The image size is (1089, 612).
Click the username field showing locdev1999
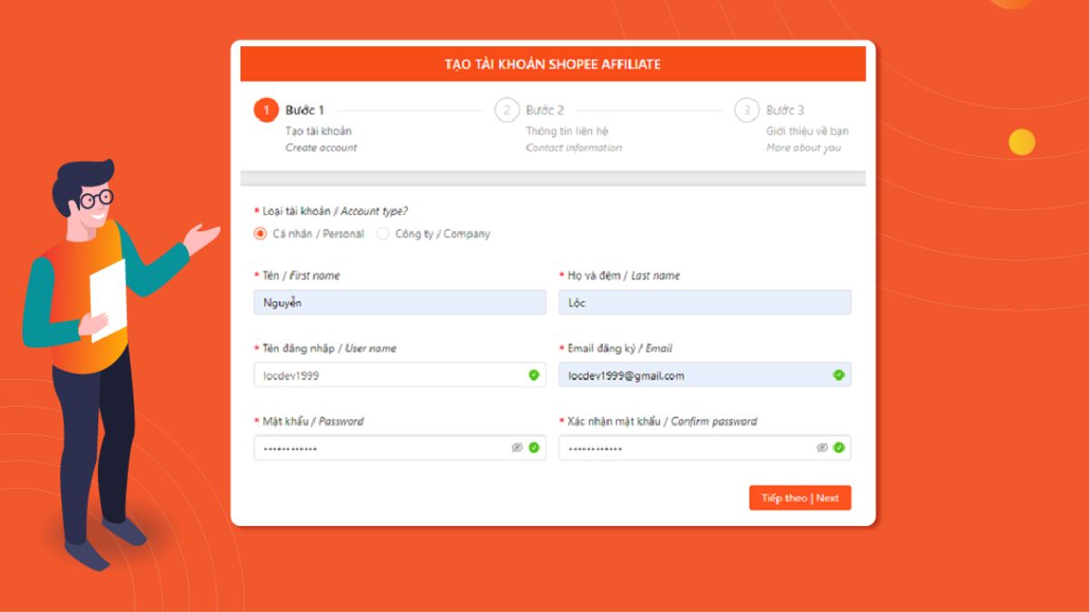[x=390, y=374]
